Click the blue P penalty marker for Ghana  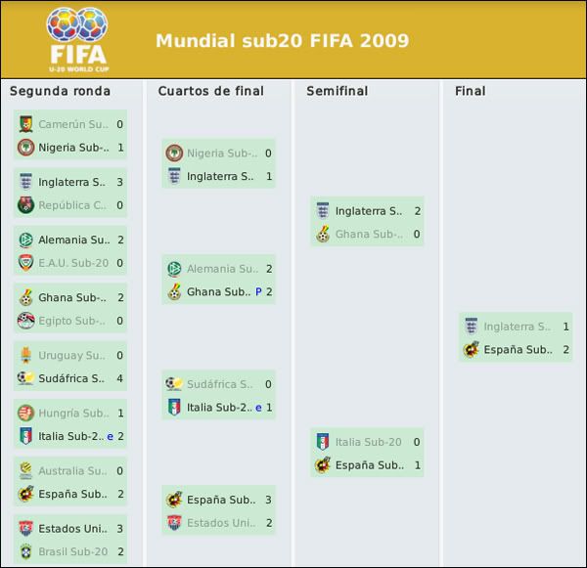(x=258, y=292)
